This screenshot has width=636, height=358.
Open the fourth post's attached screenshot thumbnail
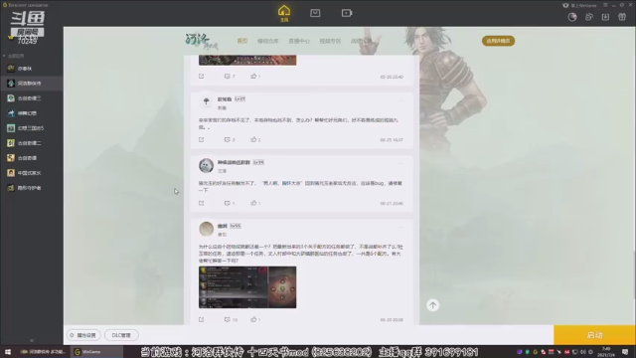click(247, 287)
